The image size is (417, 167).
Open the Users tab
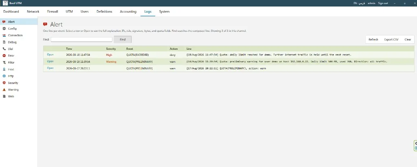[x=85, y=11]
